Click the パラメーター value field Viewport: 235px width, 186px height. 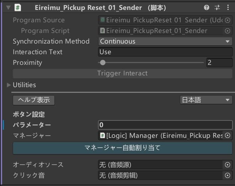pos(165,125)
